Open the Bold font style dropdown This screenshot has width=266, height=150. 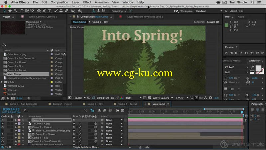pyautogui.click(x=237, y=72)
